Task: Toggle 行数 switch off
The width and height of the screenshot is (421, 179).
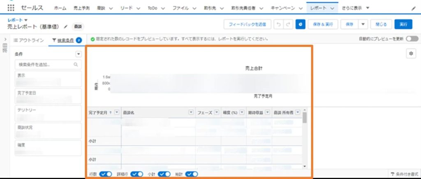Action: point(106,174)
